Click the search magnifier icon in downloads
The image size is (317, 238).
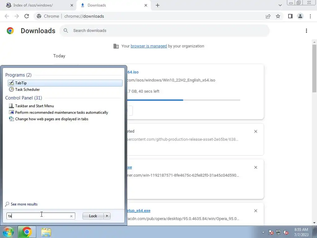pos(66,31)
